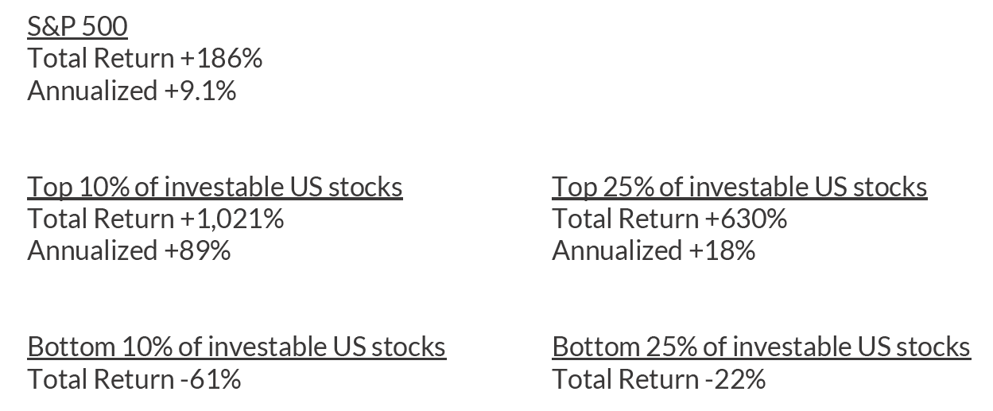Select the Top 25% of investable US stocks heading
The height and width of the screenshot is (411, 993).
[x=739, y=187]
